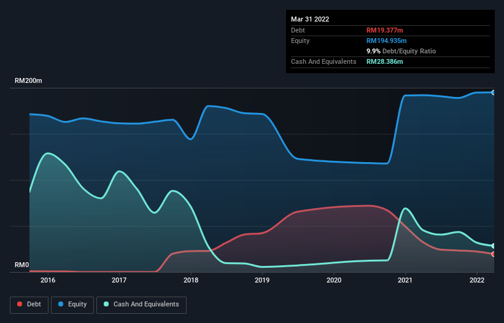Viewport: 504px width, 323px height.
Task: Click the 9.9% Debt/Equity Ratio text
Action: point(401,51)
